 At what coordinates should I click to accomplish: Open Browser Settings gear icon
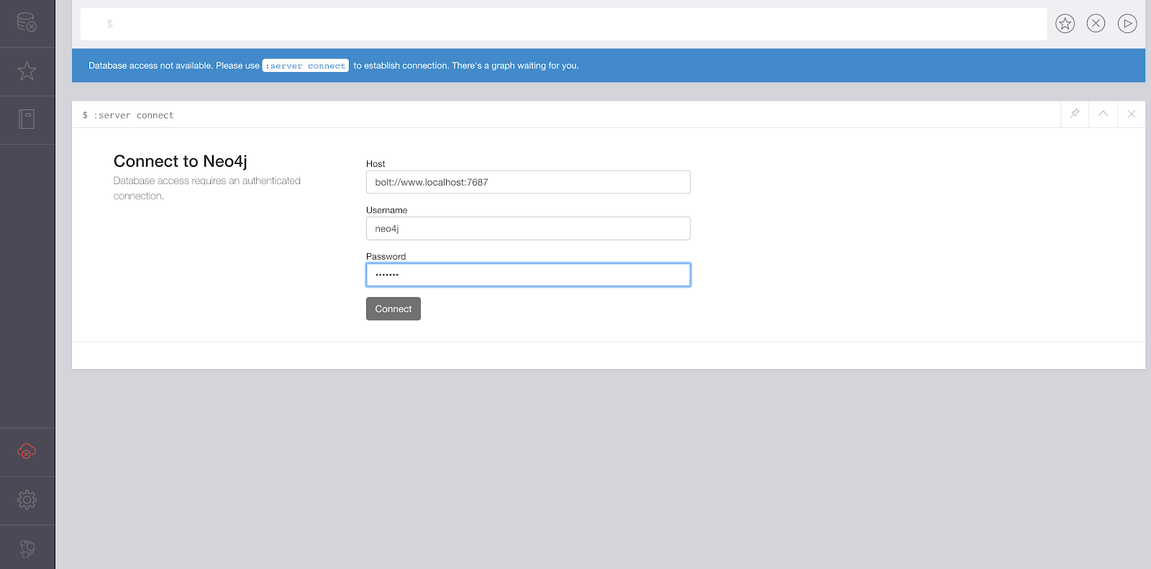27,500
